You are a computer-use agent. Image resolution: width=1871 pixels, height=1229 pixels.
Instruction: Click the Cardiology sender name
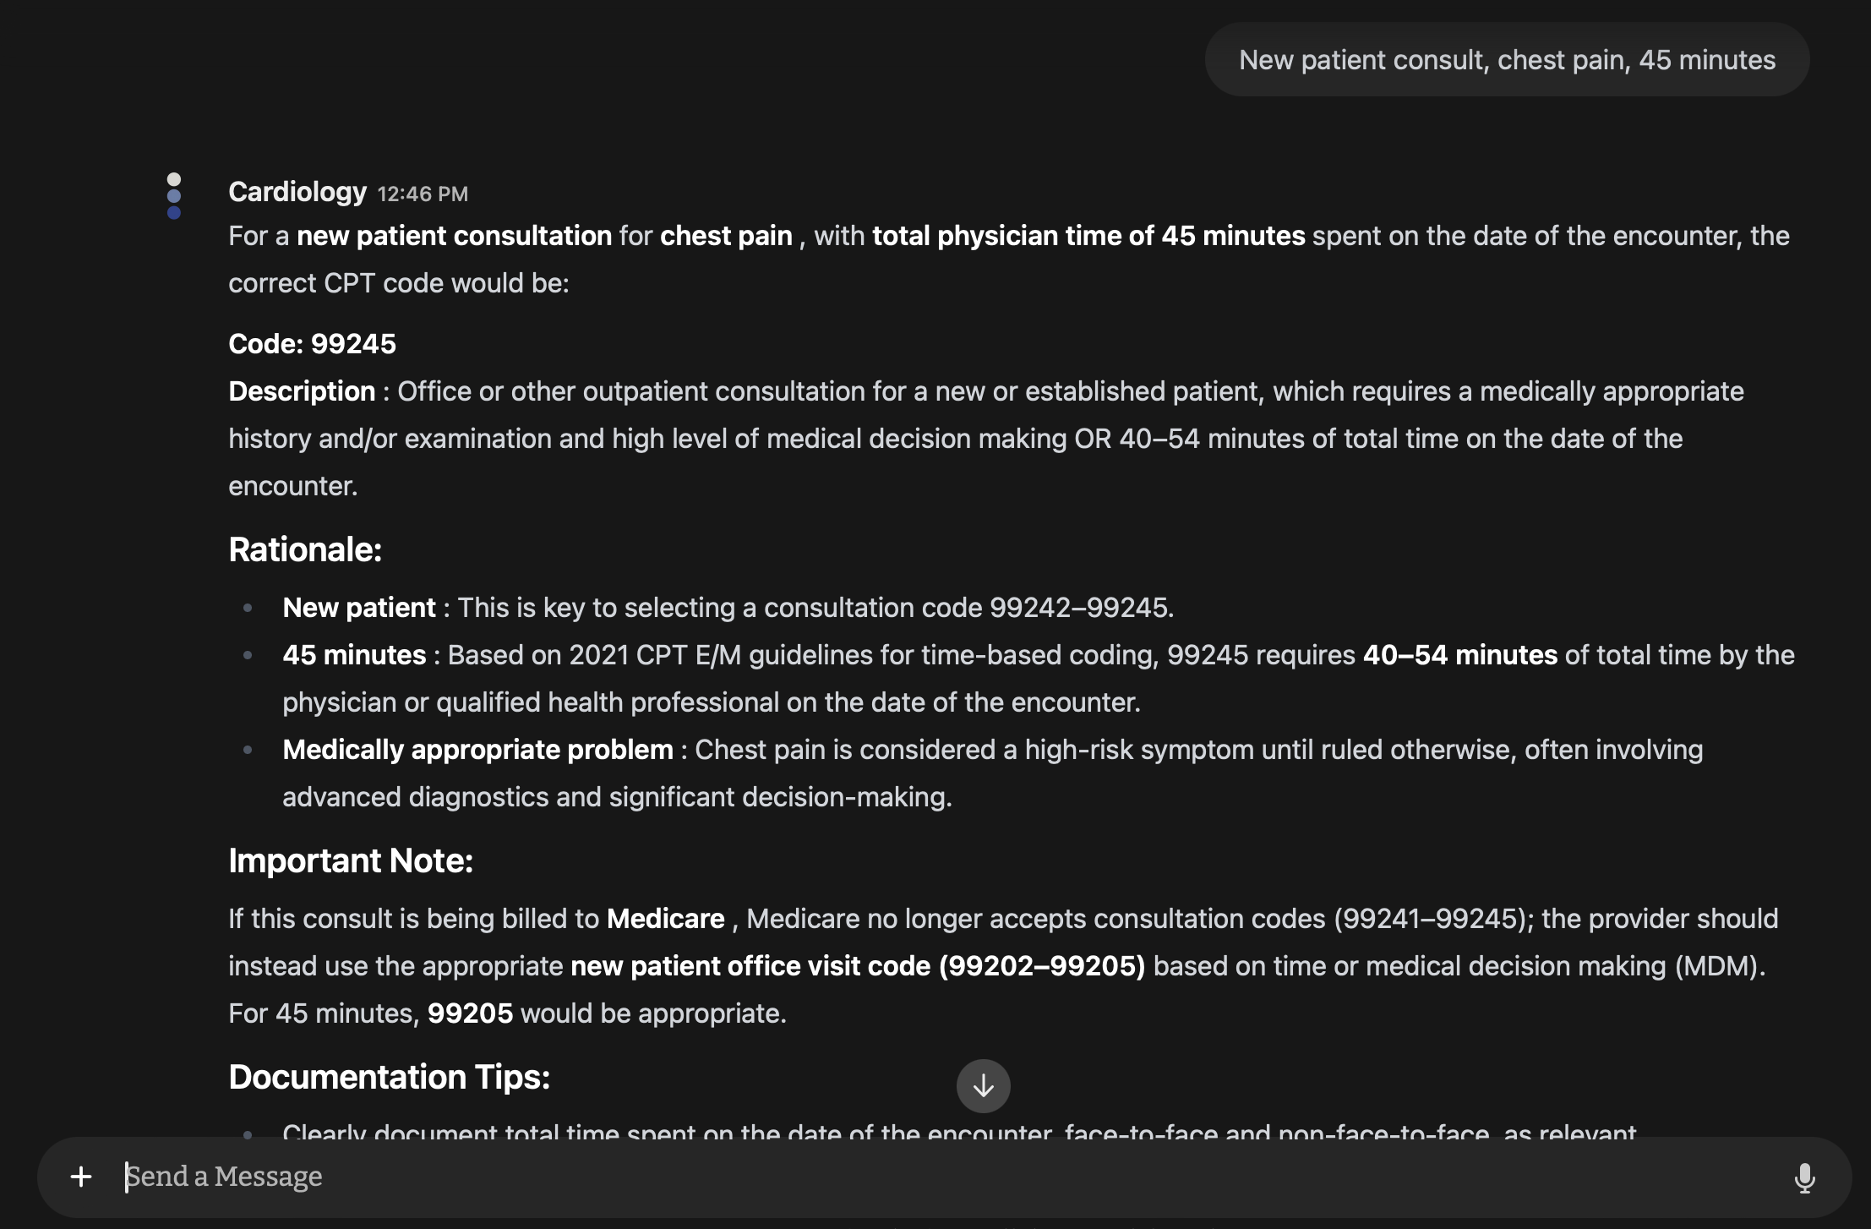[297, 192]
